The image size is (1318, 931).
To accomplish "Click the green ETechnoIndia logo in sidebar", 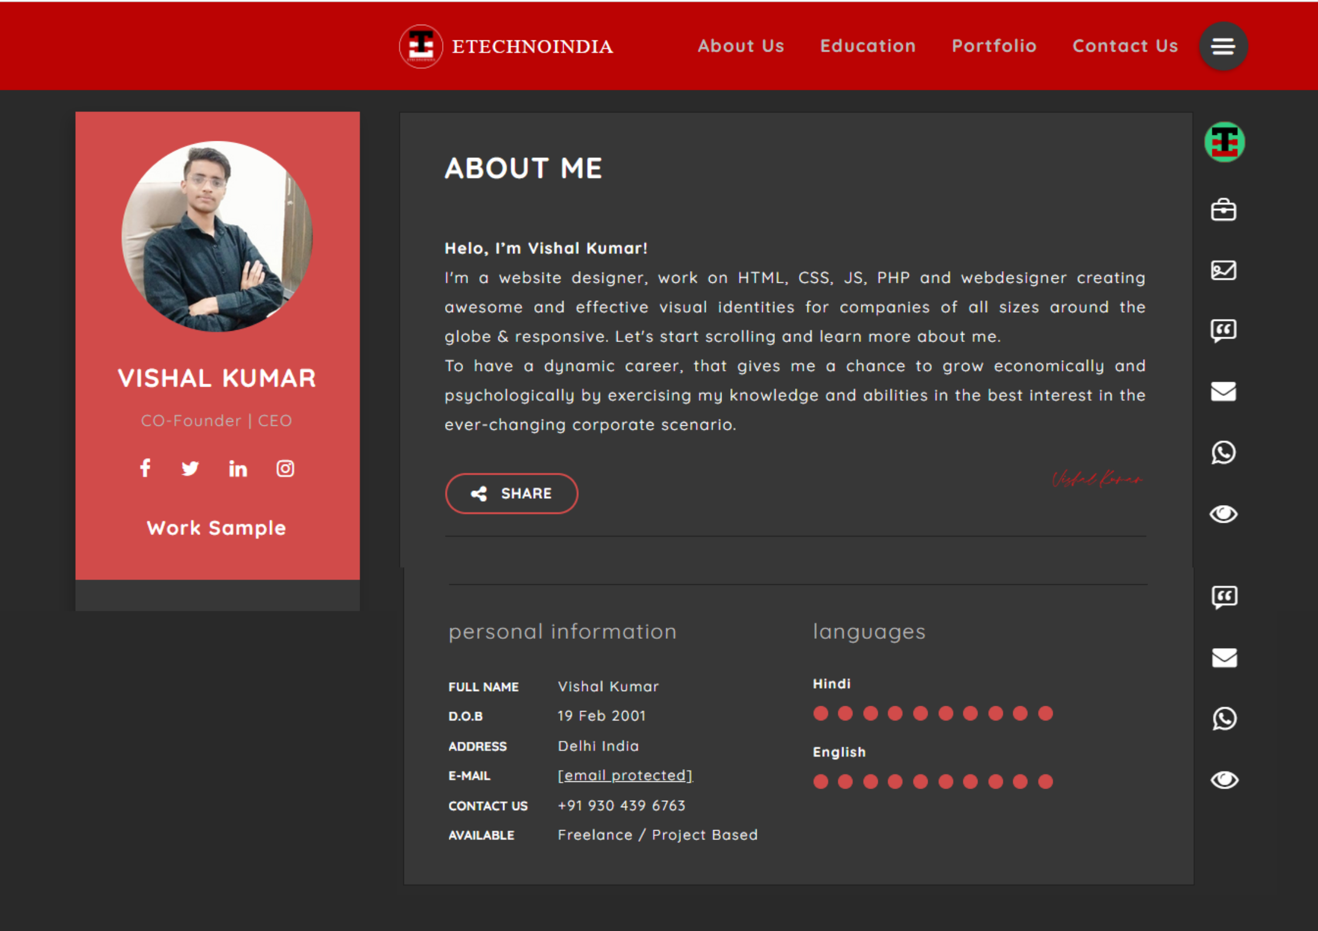I will pos(1224,142).
